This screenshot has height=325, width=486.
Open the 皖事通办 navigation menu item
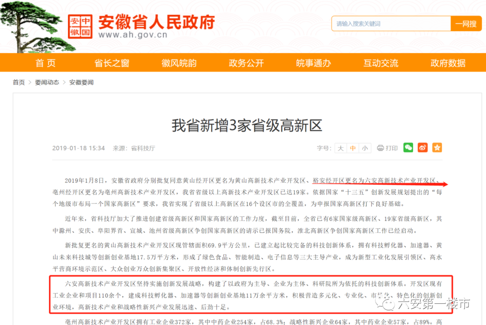(314, 63)
